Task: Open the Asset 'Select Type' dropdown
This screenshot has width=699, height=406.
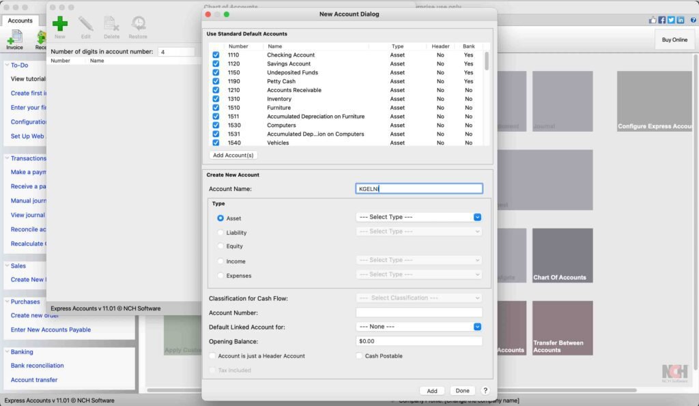Action: pos(418,217)
